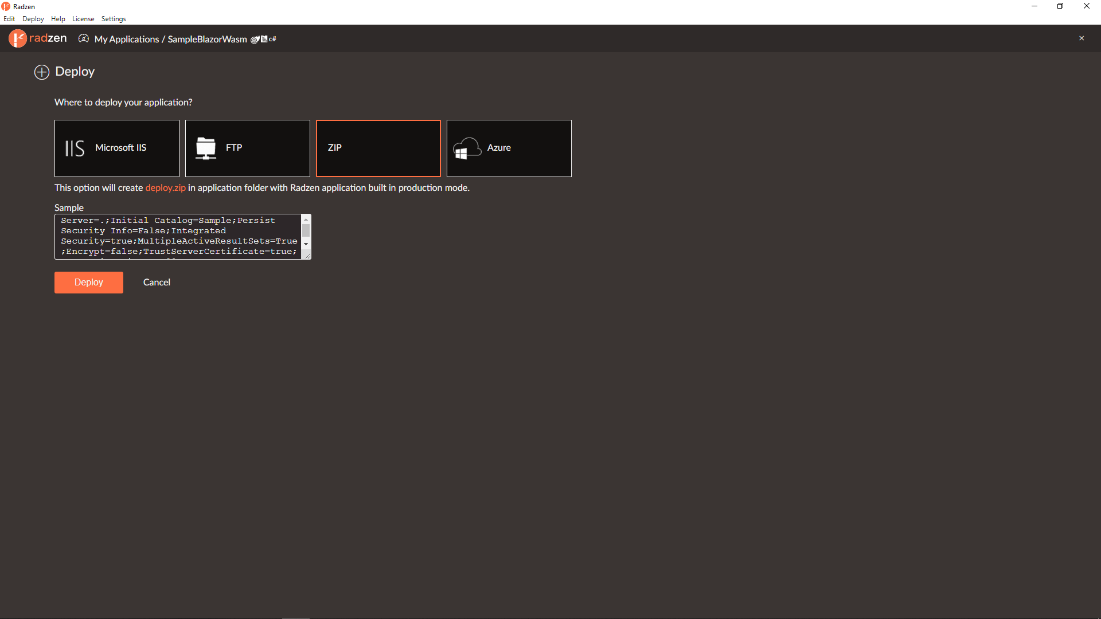
Task: Click SampleBlazorWasm in breadcrumb
Action: tap(208, 40)
